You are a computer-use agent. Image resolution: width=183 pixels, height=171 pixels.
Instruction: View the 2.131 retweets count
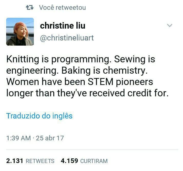point(30,161)
